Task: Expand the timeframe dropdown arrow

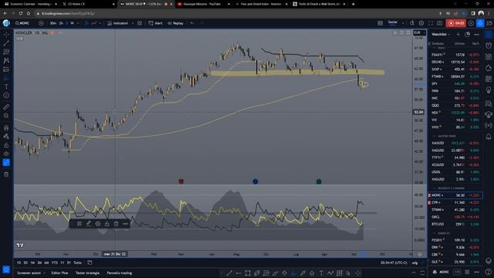Action: 78,23
